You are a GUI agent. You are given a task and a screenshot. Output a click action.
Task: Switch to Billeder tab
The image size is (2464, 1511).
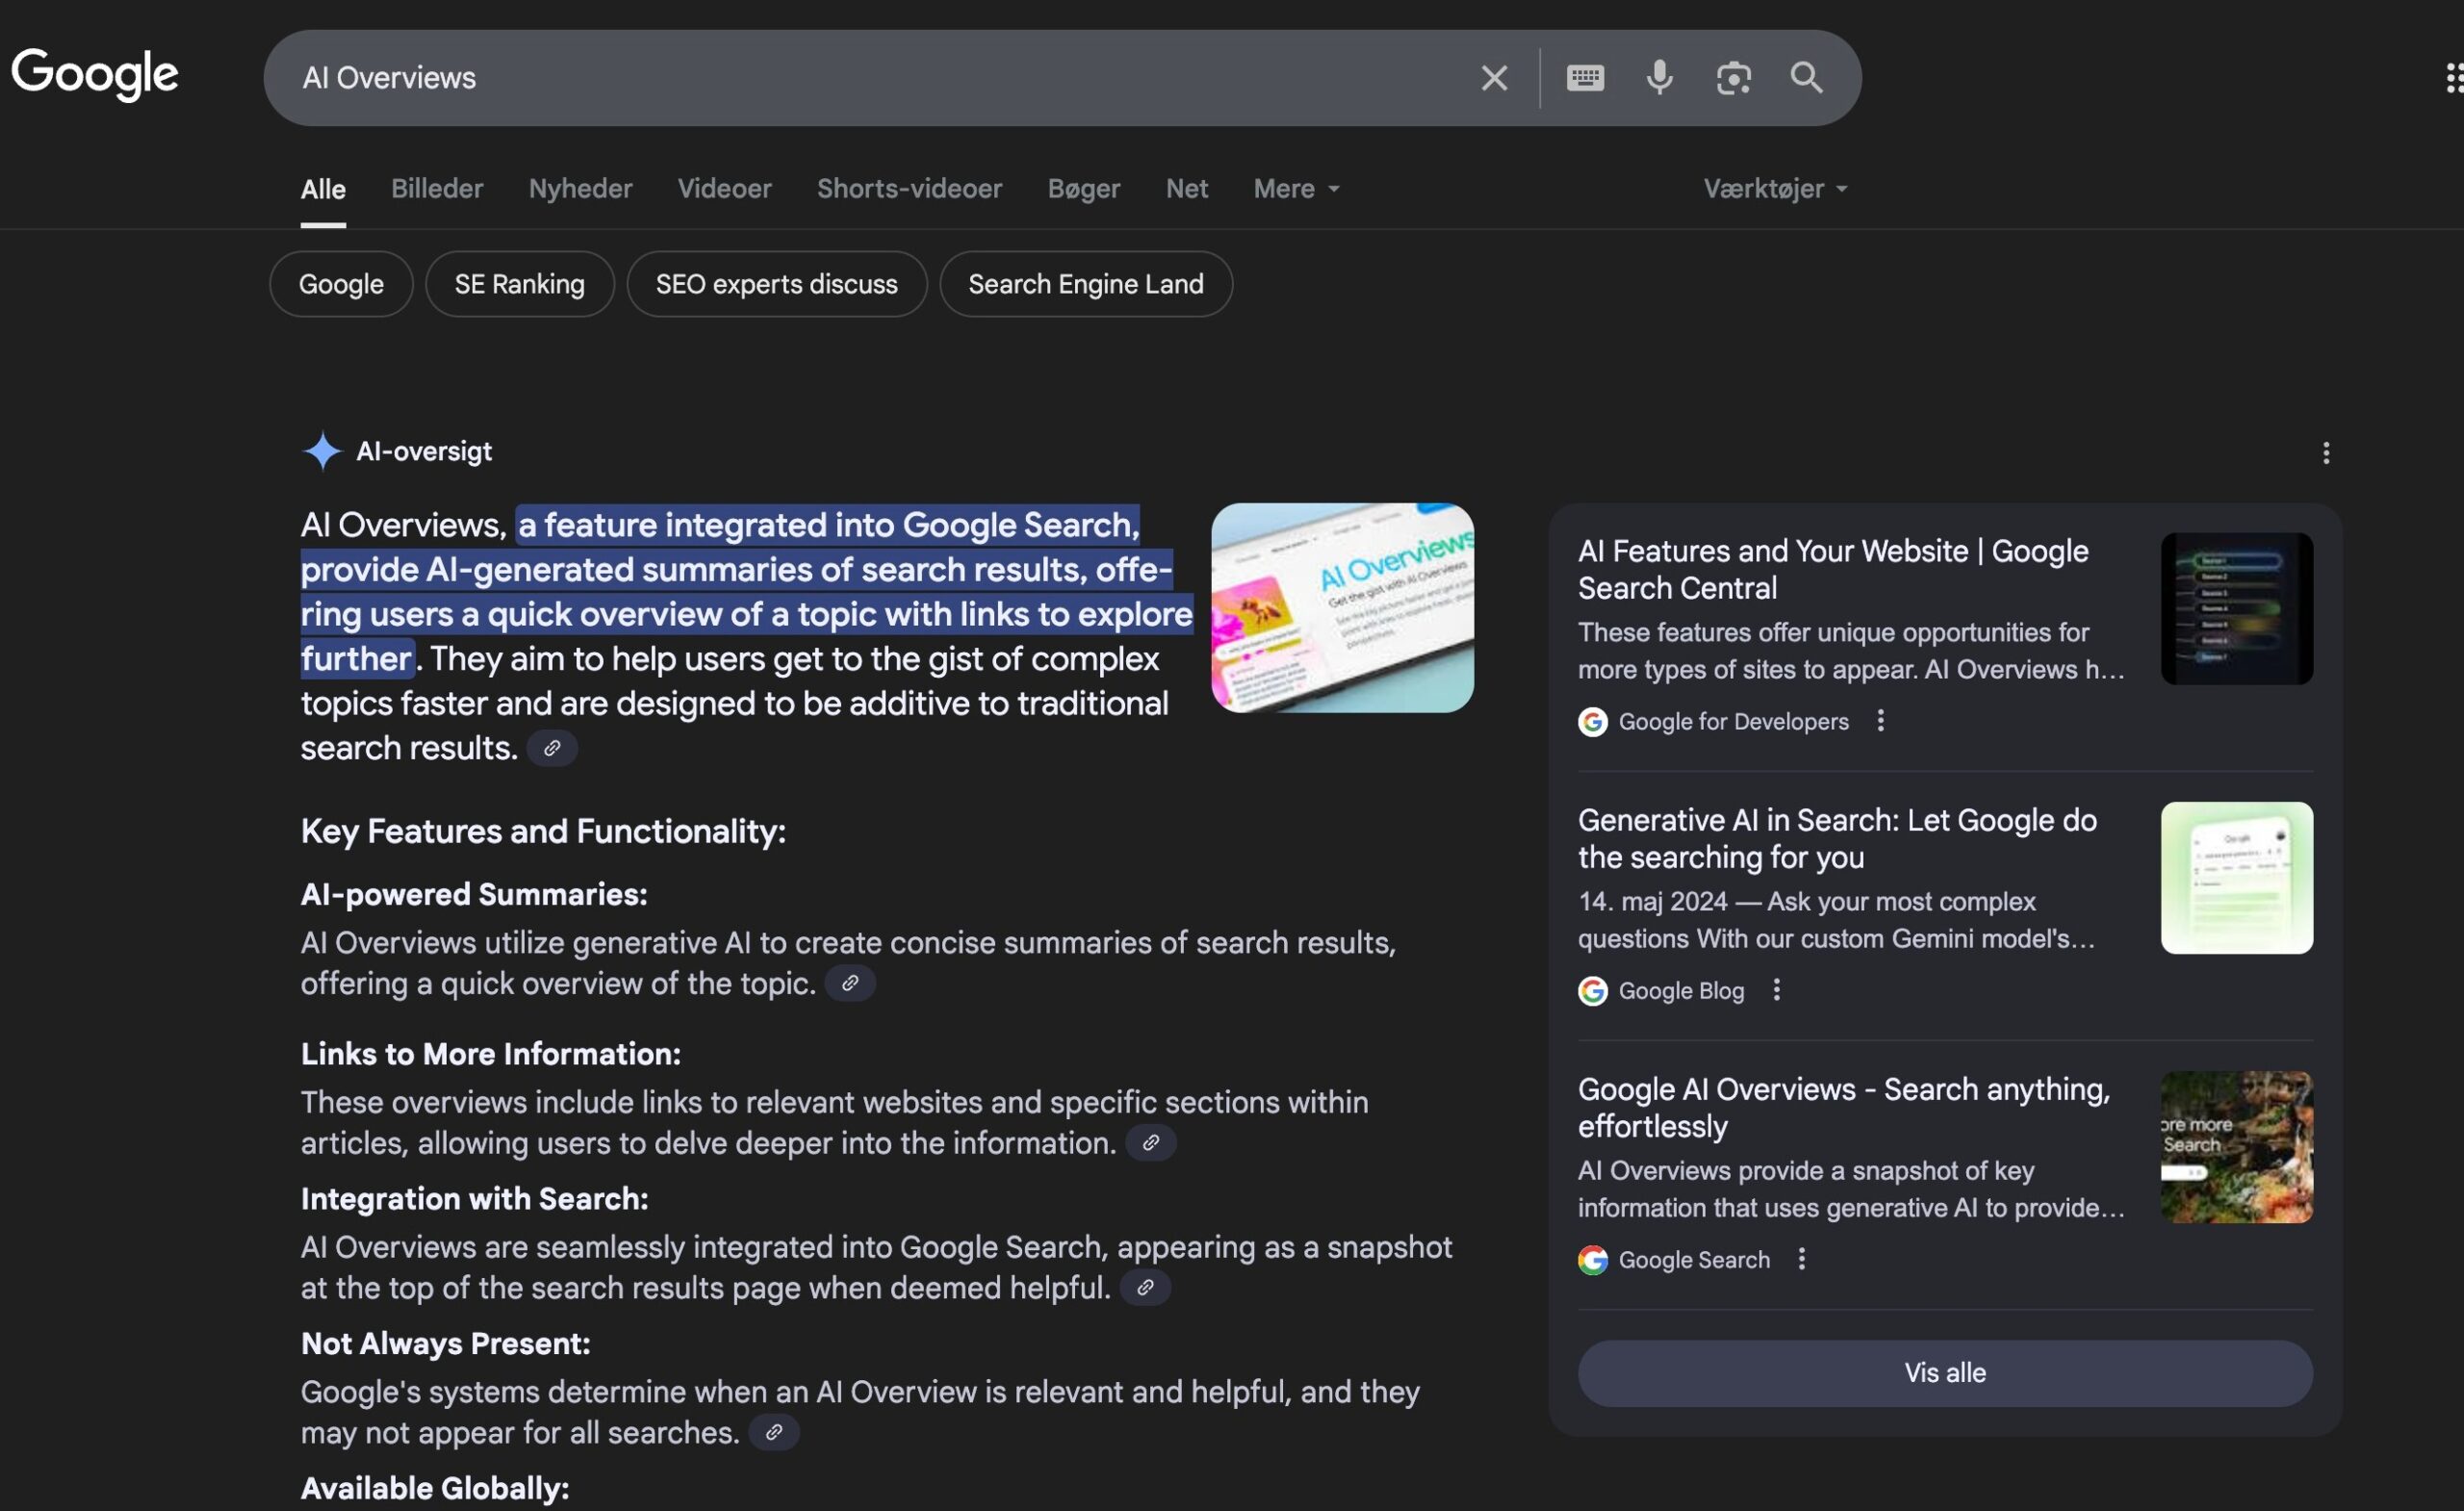(437, 189)
